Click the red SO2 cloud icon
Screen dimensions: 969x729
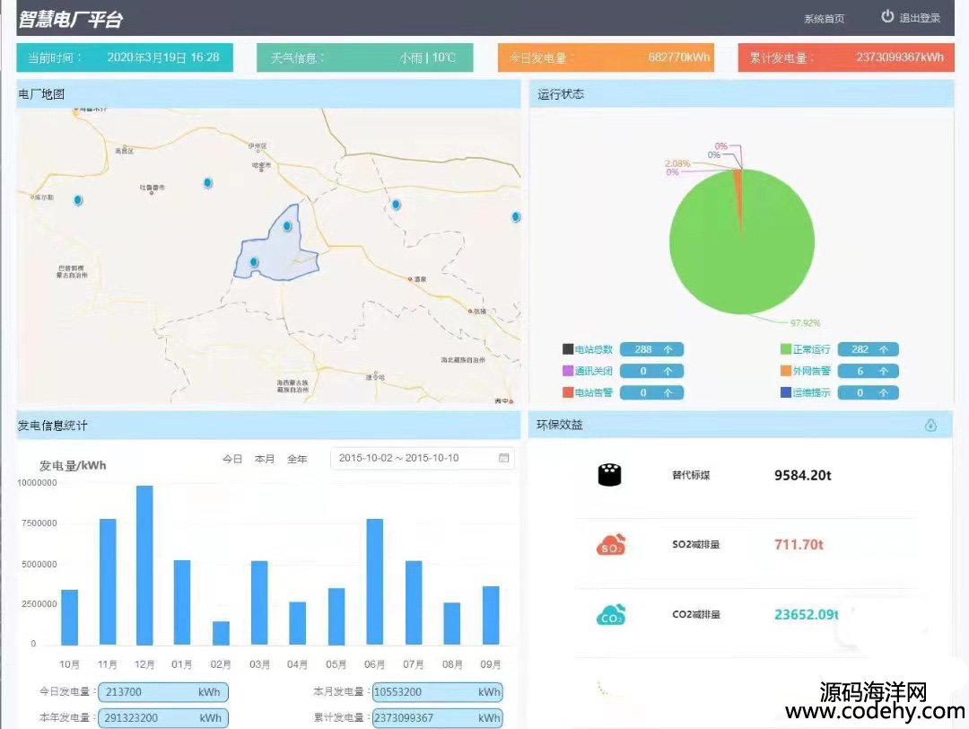click(611, 545)
